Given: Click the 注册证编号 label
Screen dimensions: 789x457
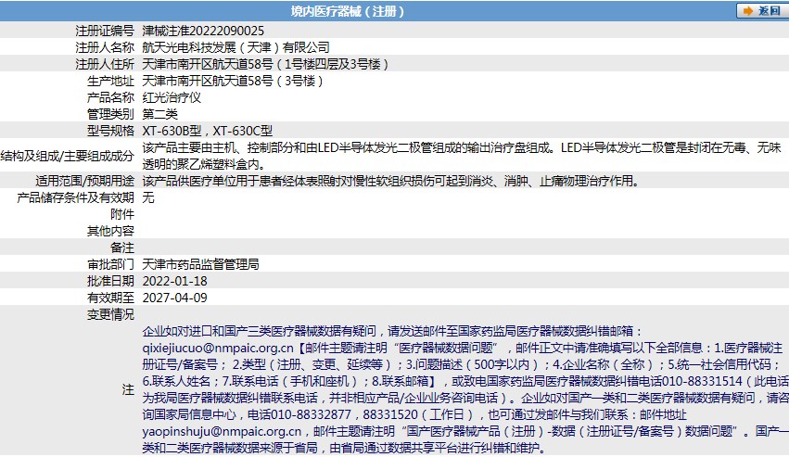Looking at the screenshot, I should [105, 31].
